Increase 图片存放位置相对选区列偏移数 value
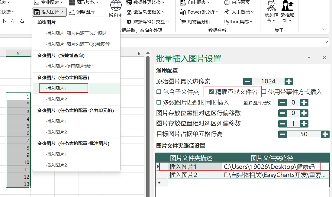Image resolution: width=332 pixels, height=197 pixels. [x=304, y=124]
